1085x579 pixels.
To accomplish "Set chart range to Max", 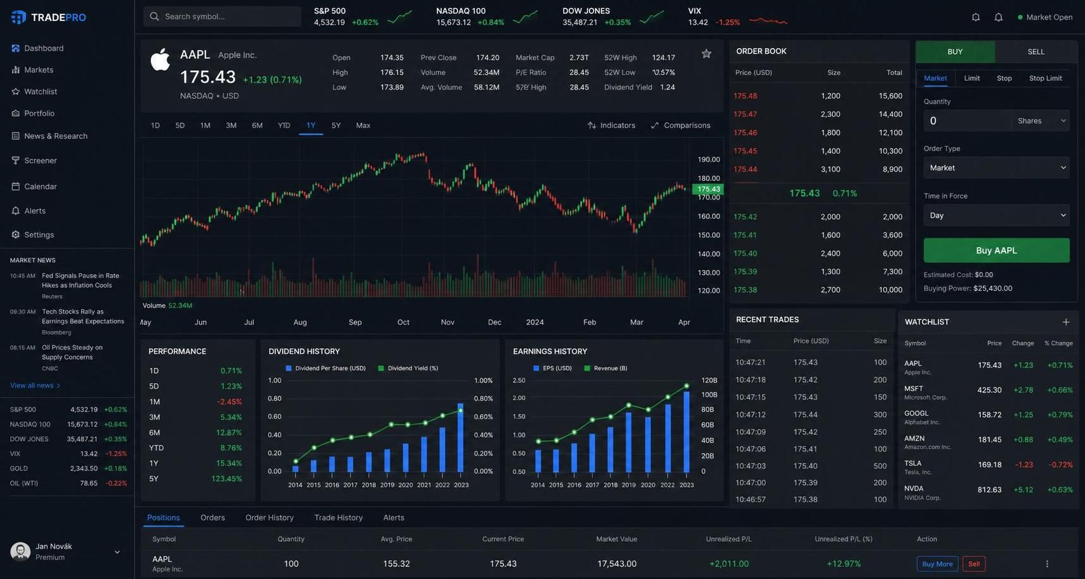I will (363, 125).
